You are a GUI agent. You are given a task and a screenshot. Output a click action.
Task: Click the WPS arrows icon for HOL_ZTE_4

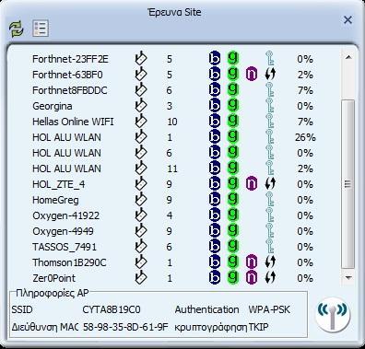pyautogui.click(x=270, y=184)
